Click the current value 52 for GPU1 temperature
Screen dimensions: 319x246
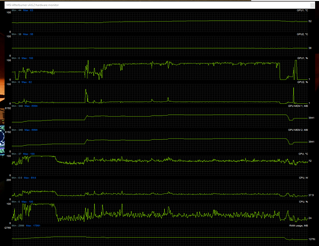[x=310, y=21]
